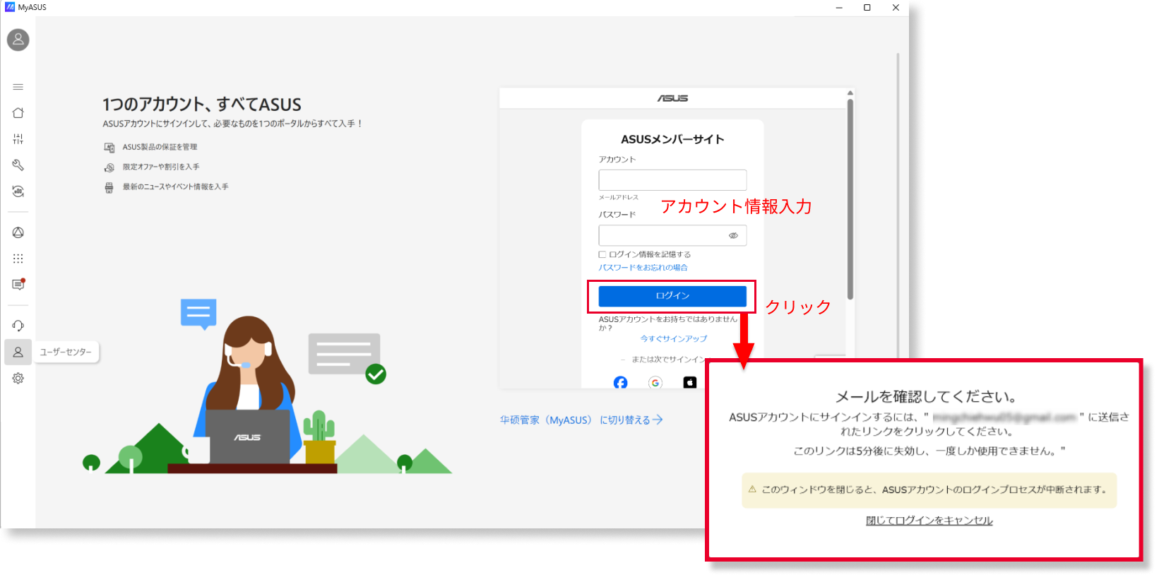The width and height of the screenshot is (1171, 575).
Task: Toggle password visibility eye icon
Action: click(x=733, y=235)
